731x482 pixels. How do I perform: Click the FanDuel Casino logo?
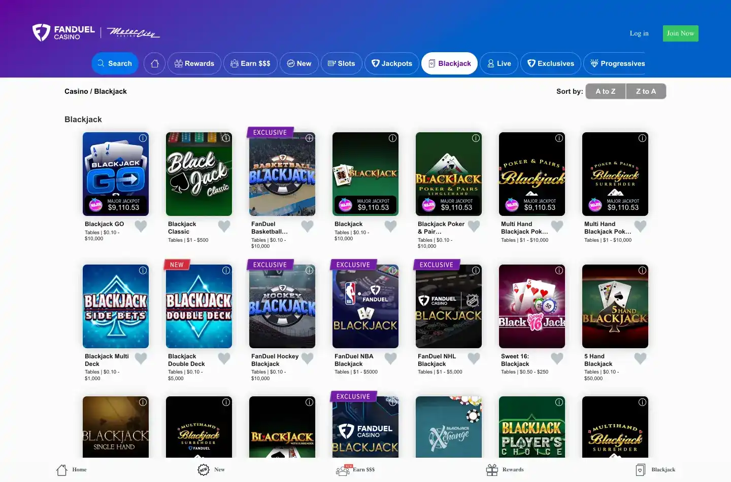point(63,33)
